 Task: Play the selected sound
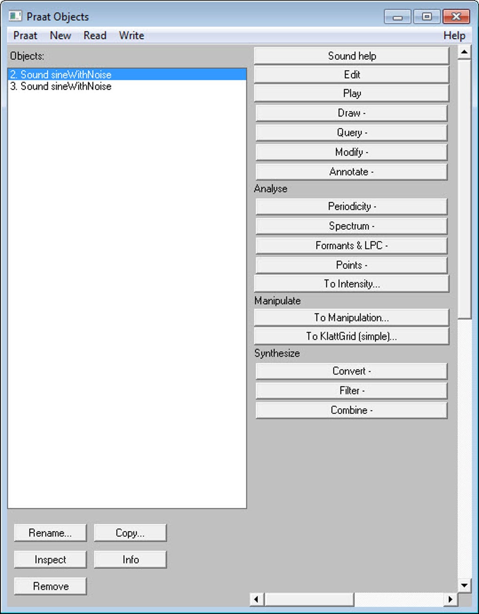coord(352,94)
